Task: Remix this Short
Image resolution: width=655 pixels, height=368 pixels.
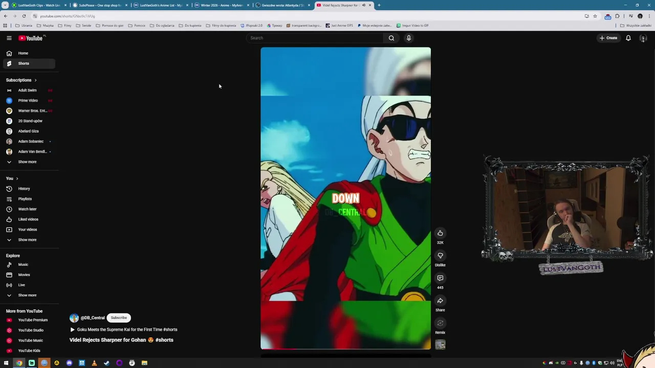Action: click(440, 323)
